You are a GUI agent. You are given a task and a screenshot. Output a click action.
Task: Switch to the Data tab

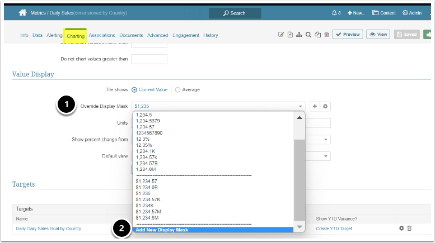38,35
